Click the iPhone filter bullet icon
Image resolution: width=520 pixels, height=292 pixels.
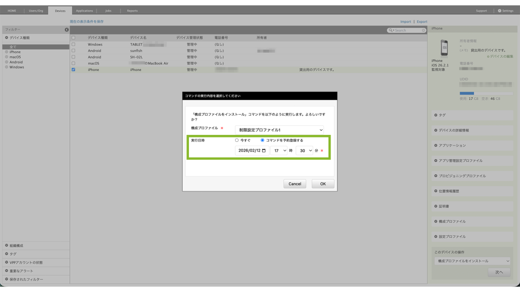[x=7, y=52]
